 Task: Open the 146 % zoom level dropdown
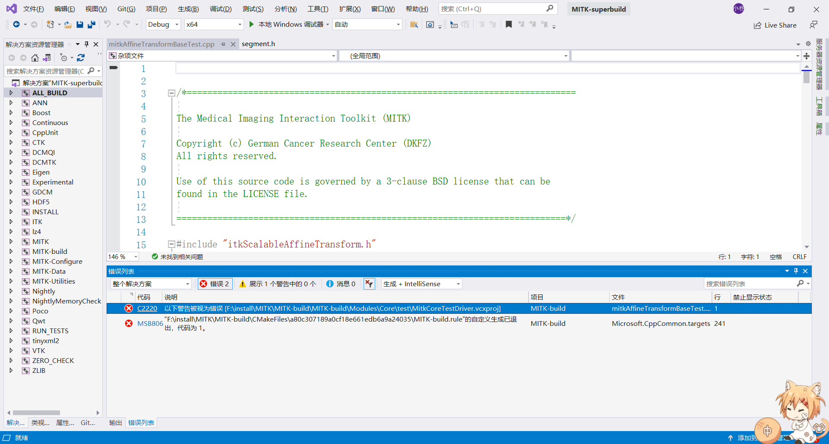(123, 257)
